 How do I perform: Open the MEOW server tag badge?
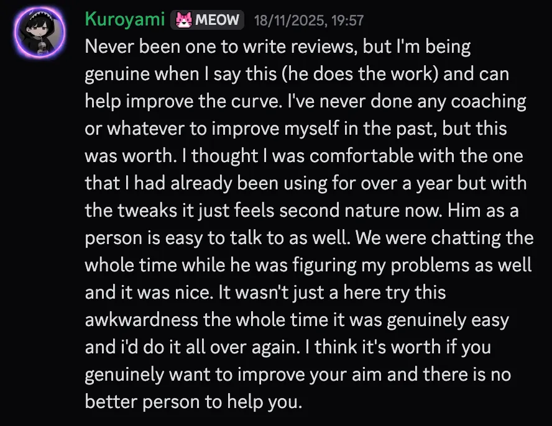pos(208,20)
